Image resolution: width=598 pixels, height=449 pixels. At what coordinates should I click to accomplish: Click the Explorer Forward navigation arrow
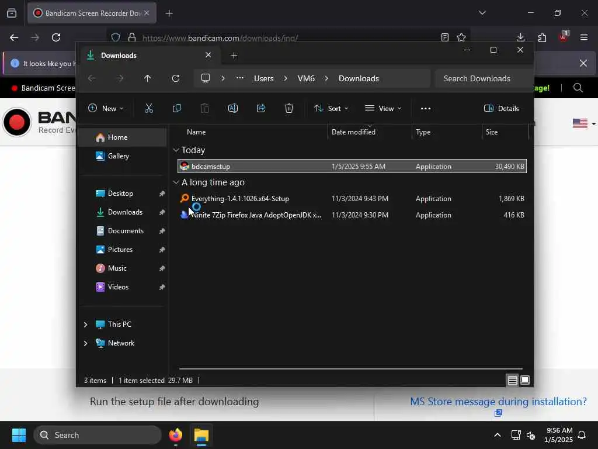click(x=120, y=79)
